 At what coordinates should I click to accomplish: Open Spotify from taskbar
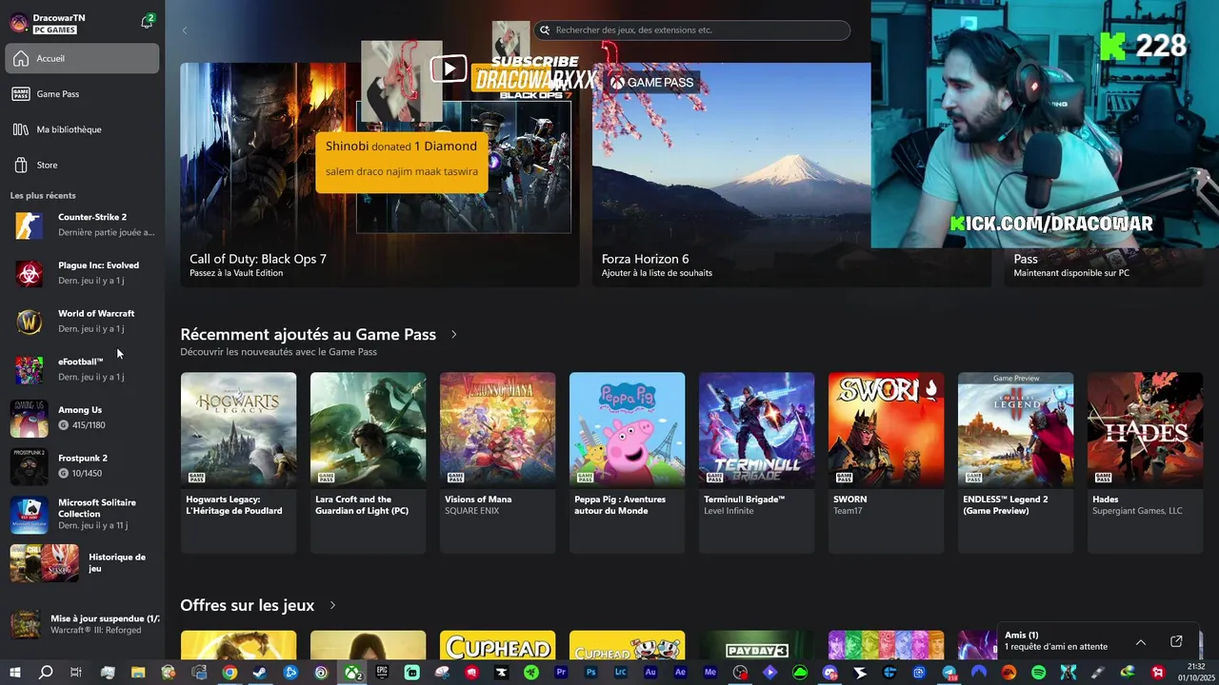click(1038, 673)
